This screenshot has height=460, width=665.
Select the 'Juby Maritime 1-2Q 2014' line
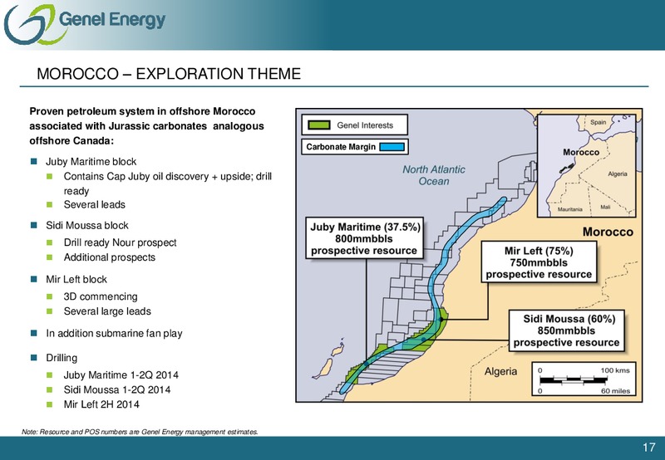coord(121,375)
